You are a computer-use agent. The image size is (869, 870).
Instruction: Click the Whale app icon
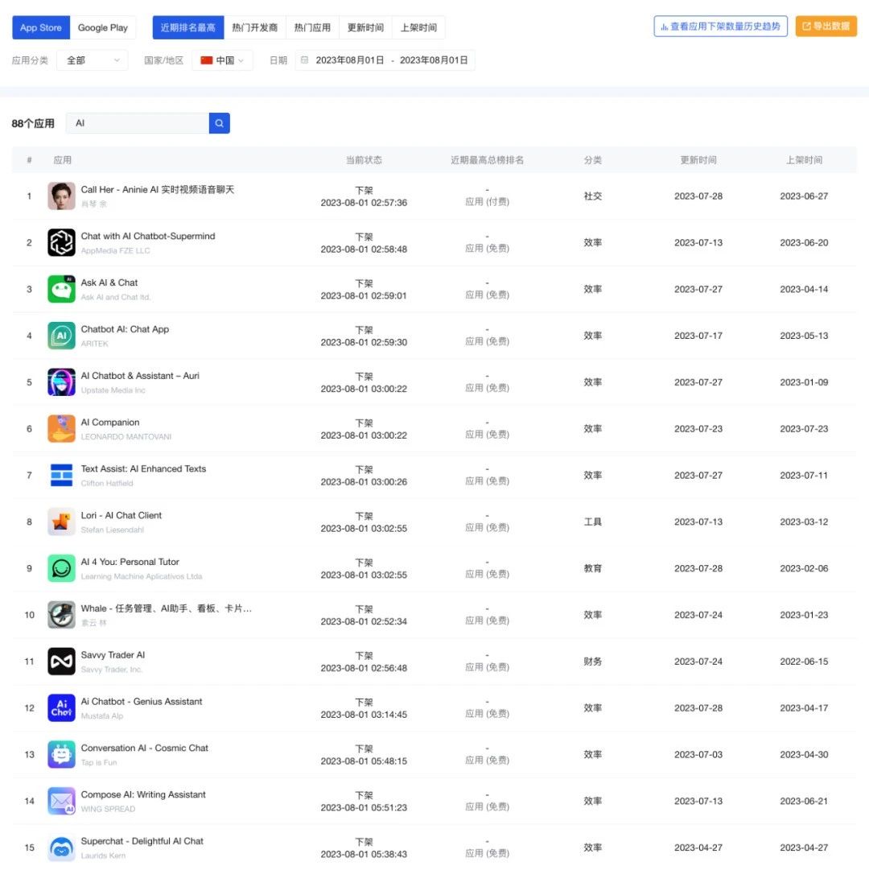62,615
